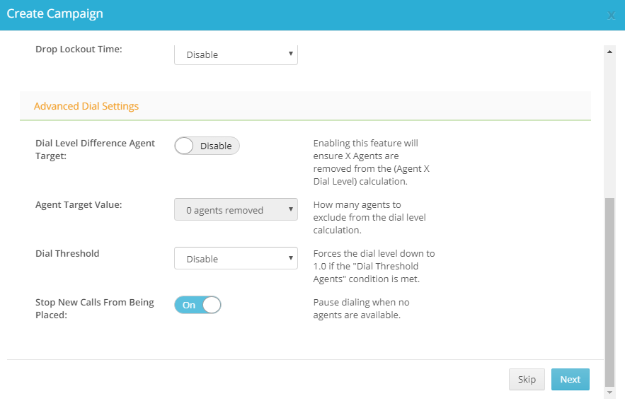This screenshot has width=625, height=413.
Task: Click the arrow on agents removed dropdown
Action: point(291,209)
